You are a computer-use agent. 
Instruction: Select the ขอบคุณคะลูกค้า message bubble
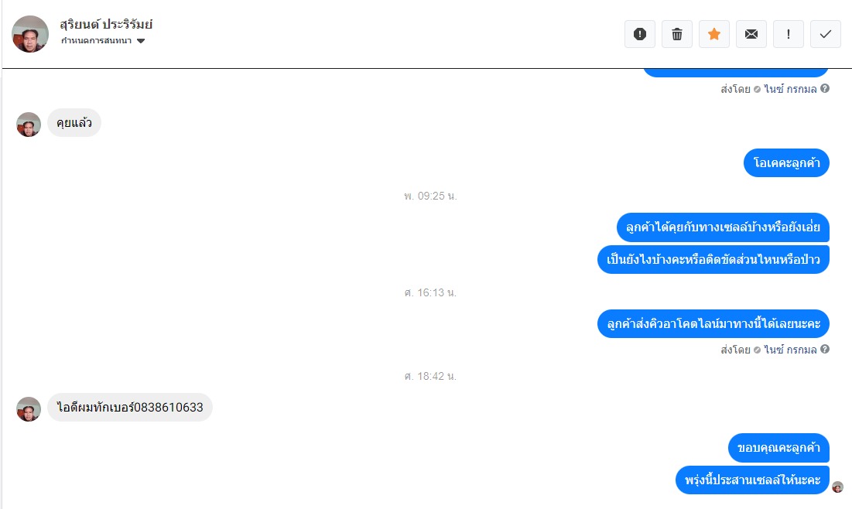[778, 448]
